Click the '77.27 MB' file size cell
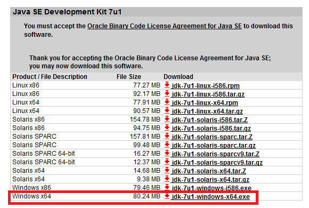 click(147, 85)
